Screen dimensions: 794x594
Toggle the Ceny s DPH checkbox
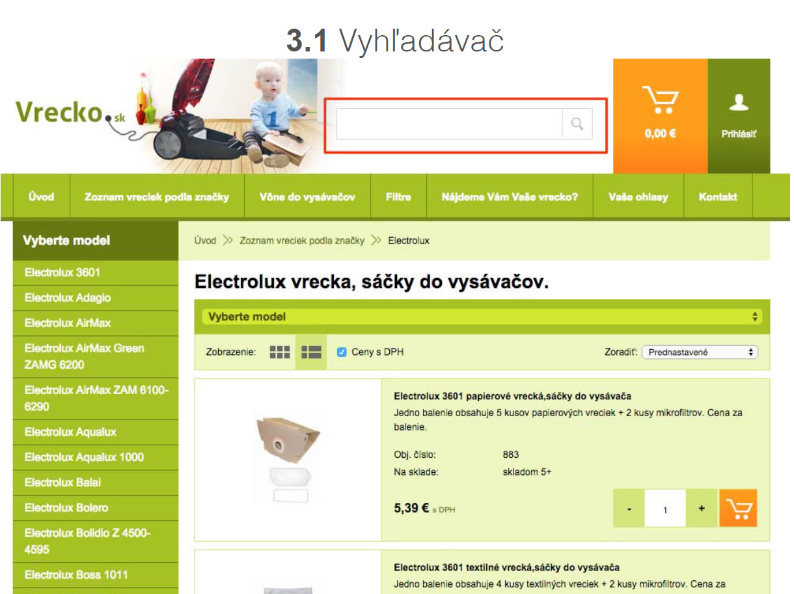coord(342,352)
